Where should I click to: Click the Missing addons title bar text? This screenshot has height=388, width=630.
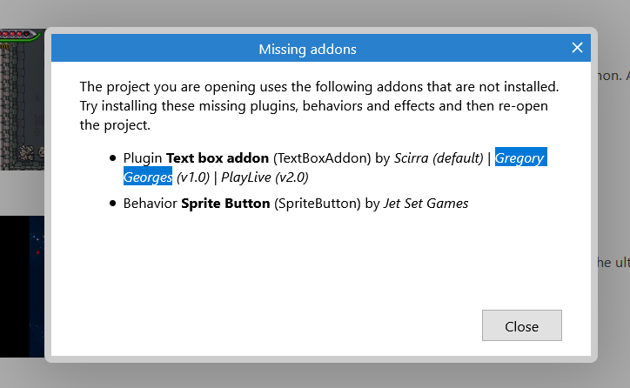[307, 49]
